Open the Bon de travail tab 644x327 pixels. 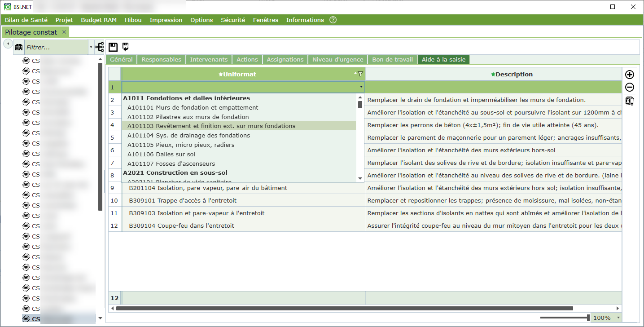(x=392, y=59)
